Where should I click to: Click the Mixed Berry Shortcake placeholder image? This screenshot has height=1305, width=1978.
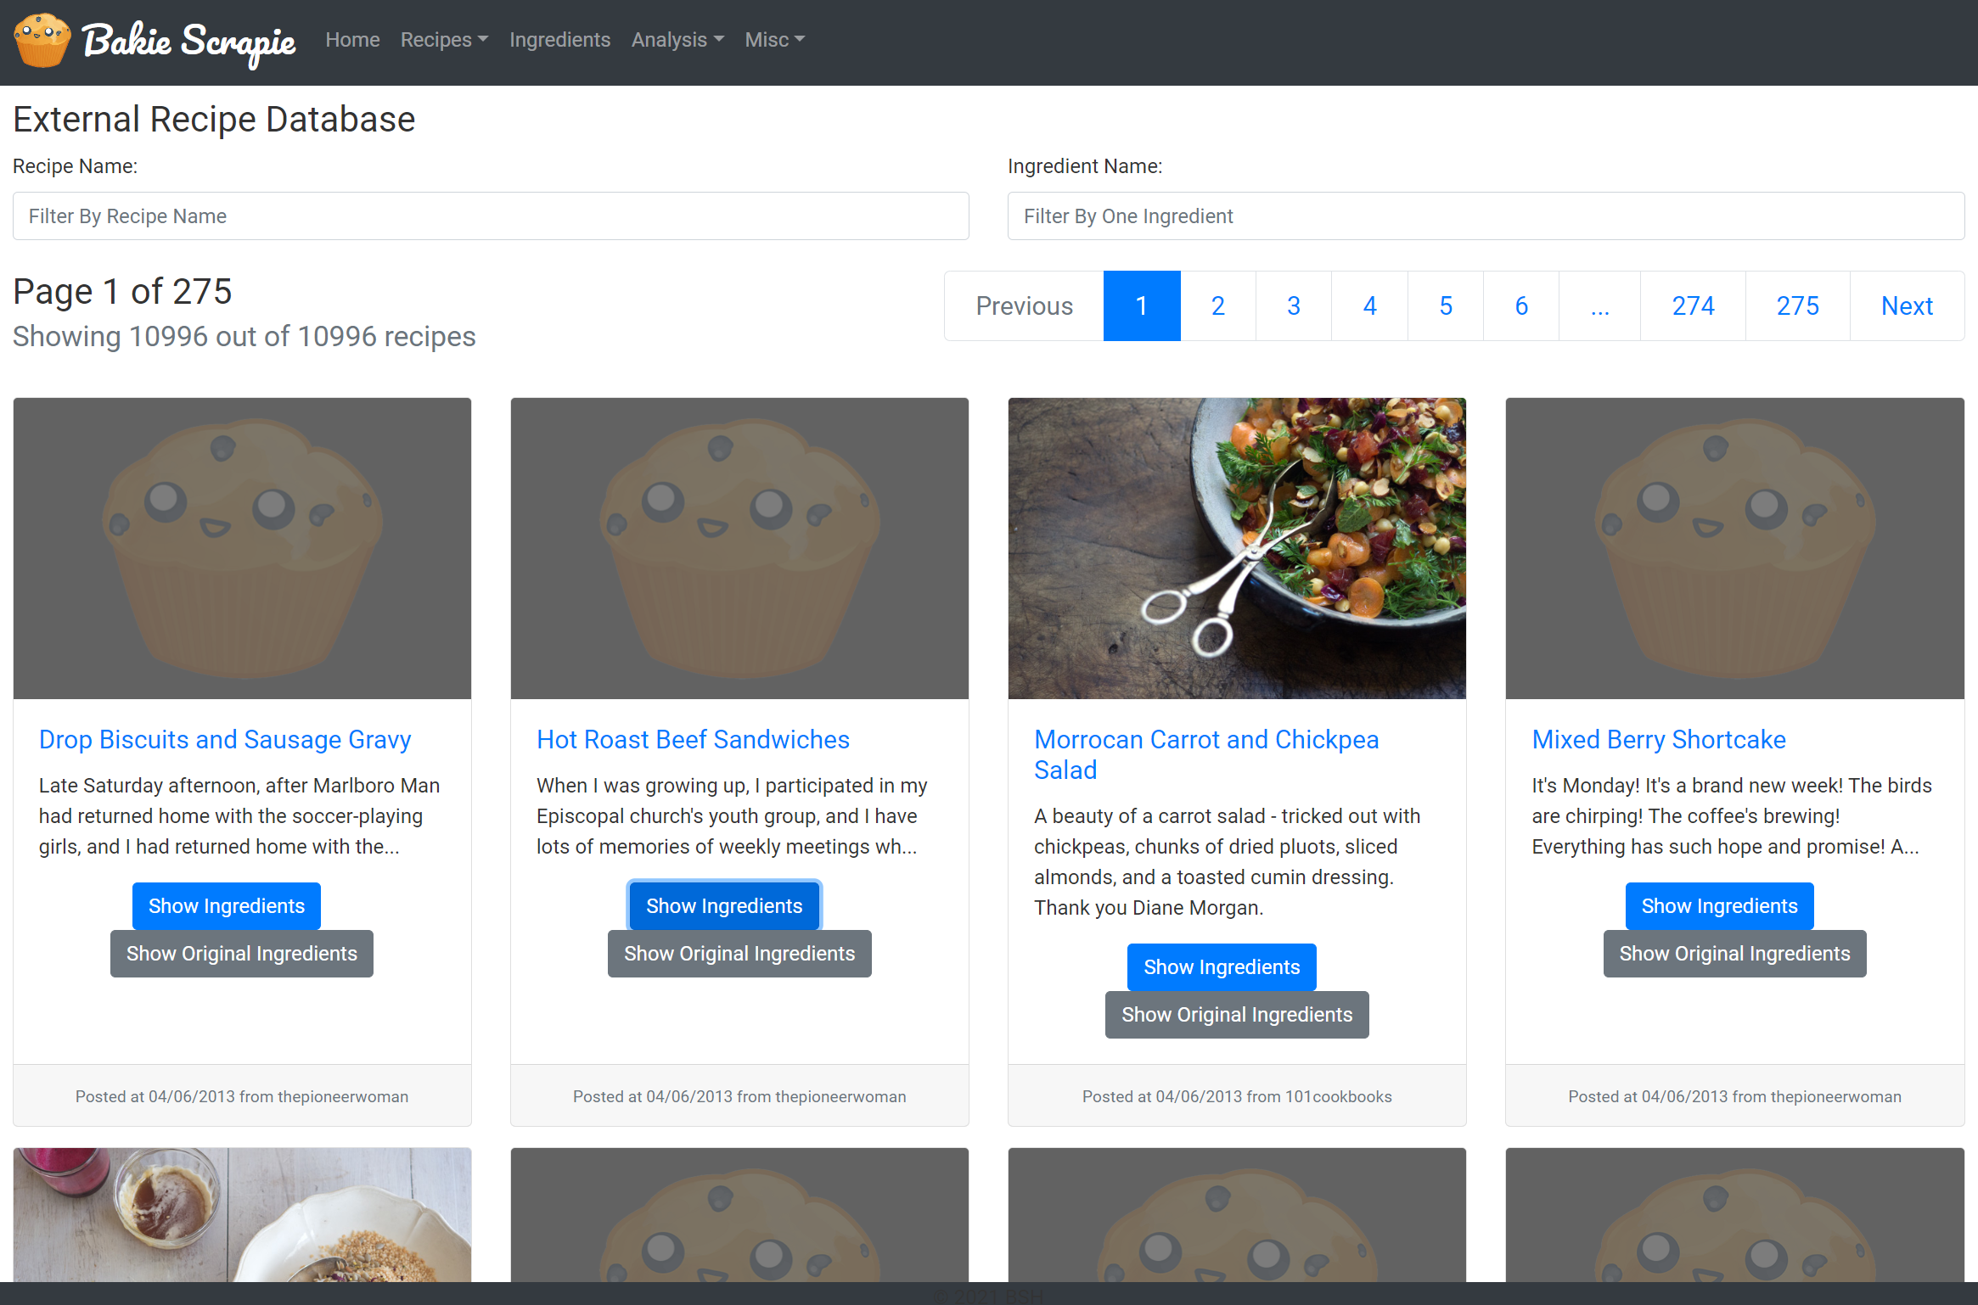tap(1734, 548)
